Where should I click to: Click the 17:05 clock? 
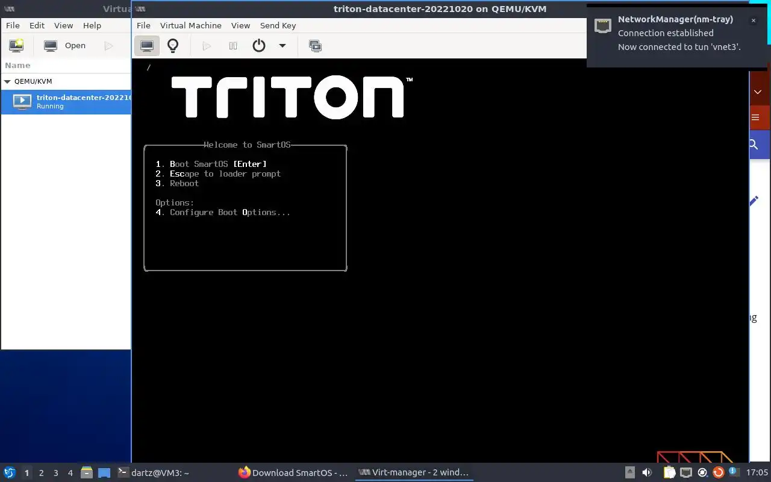[x=757, y=472]
